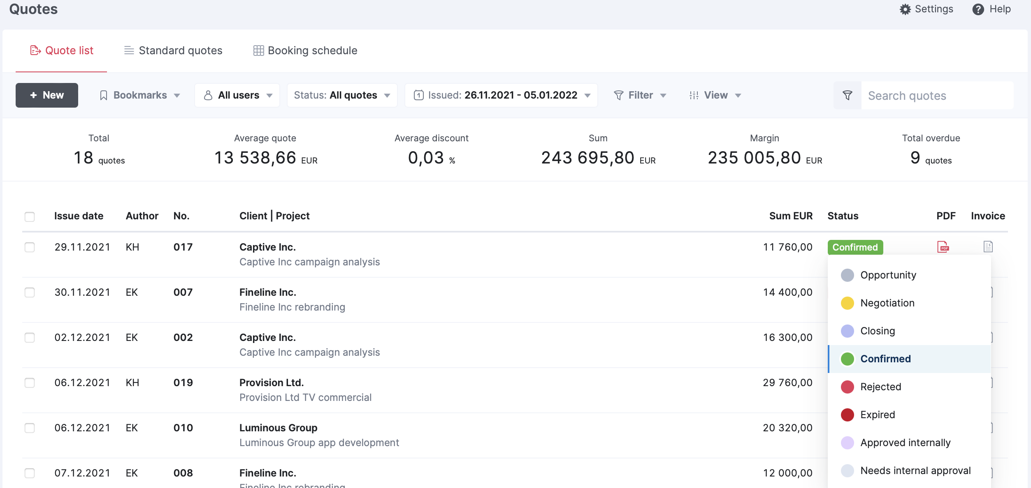Tick the checkbox for quote 008
The image size is (1031, 488).
click(x=30, y=473)
